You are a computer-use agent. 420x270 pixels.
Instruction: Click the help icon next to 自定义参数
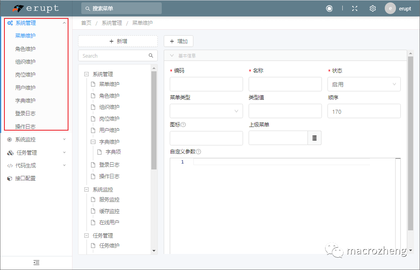198,151
